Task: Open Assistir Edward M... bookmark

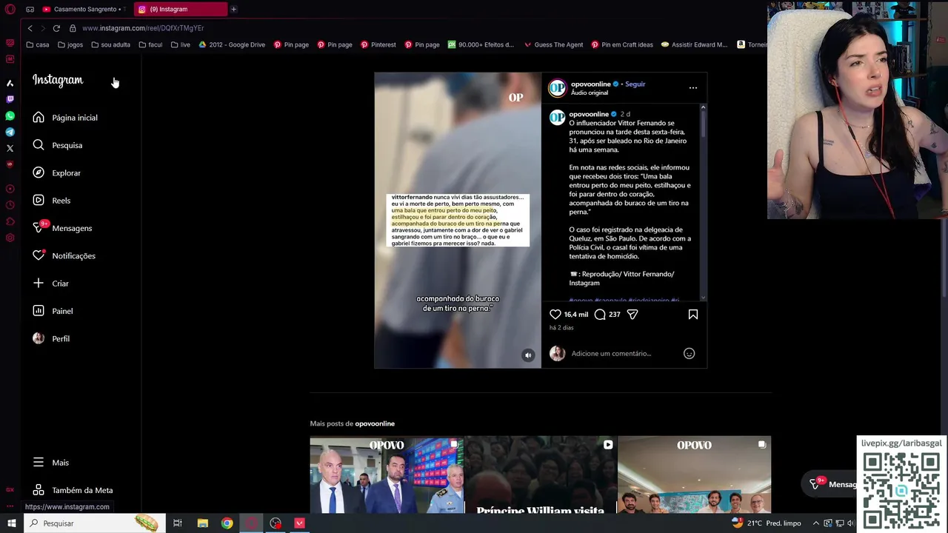Action: [x=694, y=44]
